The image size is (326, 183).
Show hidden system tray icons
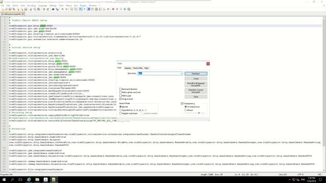(x=290, y=179)
